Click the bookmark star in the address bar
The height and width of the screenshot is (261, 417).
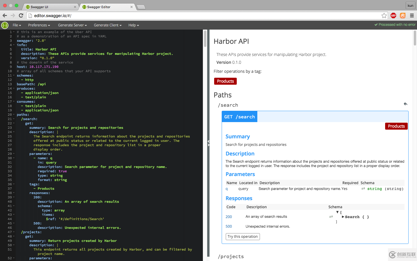(384, 15)
